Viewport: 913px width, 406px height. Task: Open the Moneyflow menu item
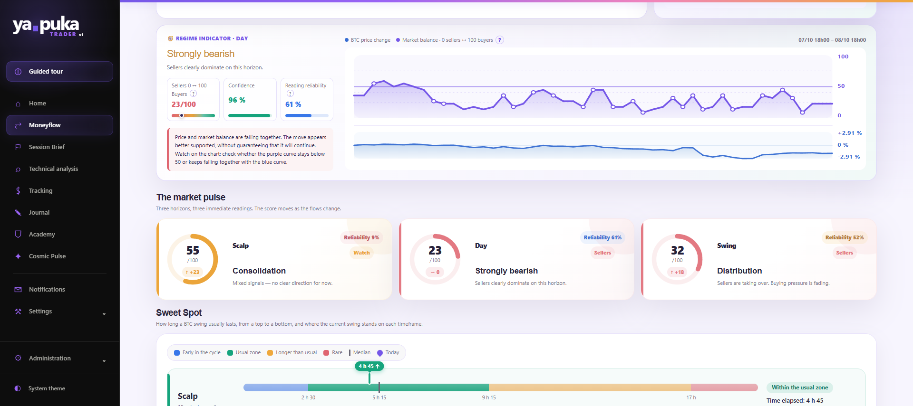[x=59, y=125]
